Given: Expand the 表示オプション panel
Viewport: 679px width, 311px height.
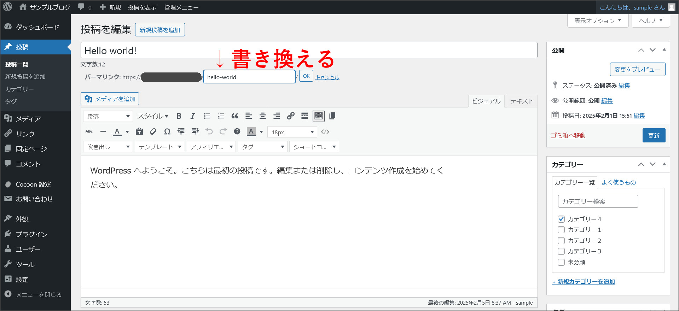Looking at the screenshot, I should (598, 21).
